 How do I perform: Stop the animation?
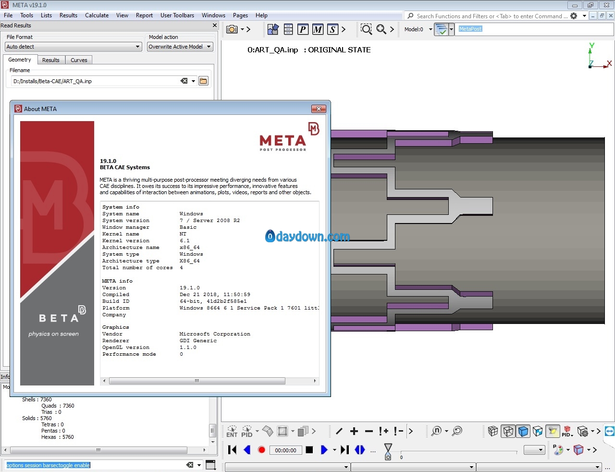309,450
